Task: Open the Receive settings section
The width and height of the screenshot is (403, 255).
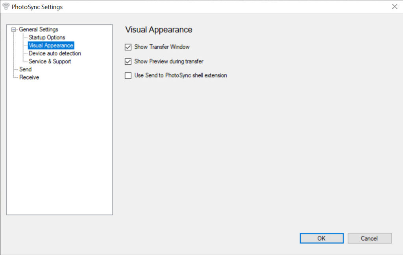Action: click(x=29, y=77)
